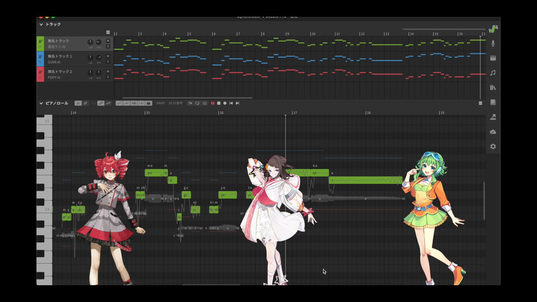This screenshot has height=302, width=537.
Task: Toggle loop playback button
Action: coord(197,103)
